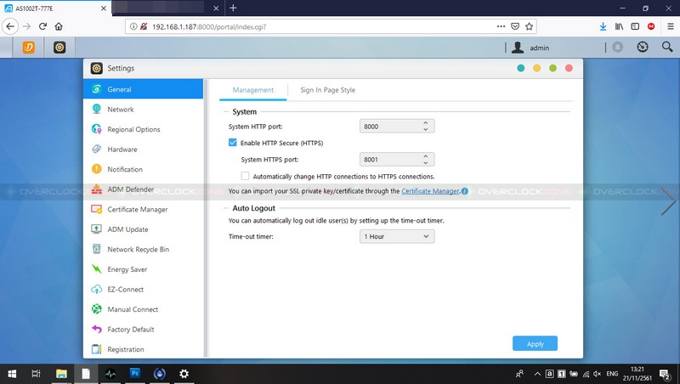Click the green Settings window button

(552, 68)
